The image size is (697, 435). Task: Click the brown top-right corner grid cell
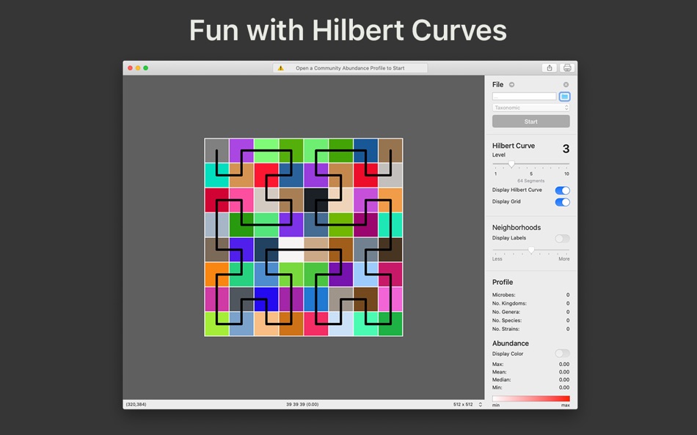pyautogui.click(x=390, y=150)
